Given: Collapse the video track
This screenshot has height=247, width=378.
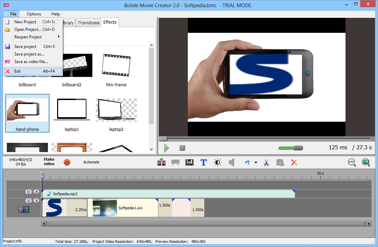Looking at the screenshot, I should click(28, 200).
